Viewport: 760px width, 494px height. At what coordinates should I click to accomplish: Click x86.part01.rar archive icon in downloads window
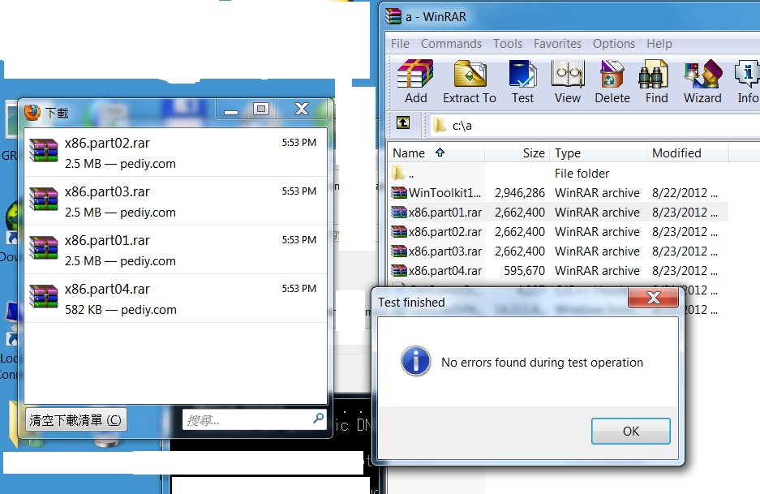pyautogui.click(x=44, y=247)
